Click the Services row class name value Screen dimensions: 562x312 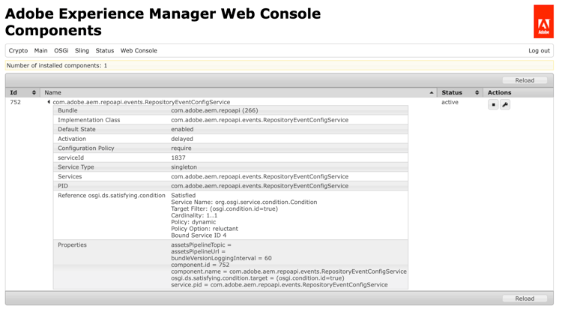pyautogui.click(x=259, y=176)
